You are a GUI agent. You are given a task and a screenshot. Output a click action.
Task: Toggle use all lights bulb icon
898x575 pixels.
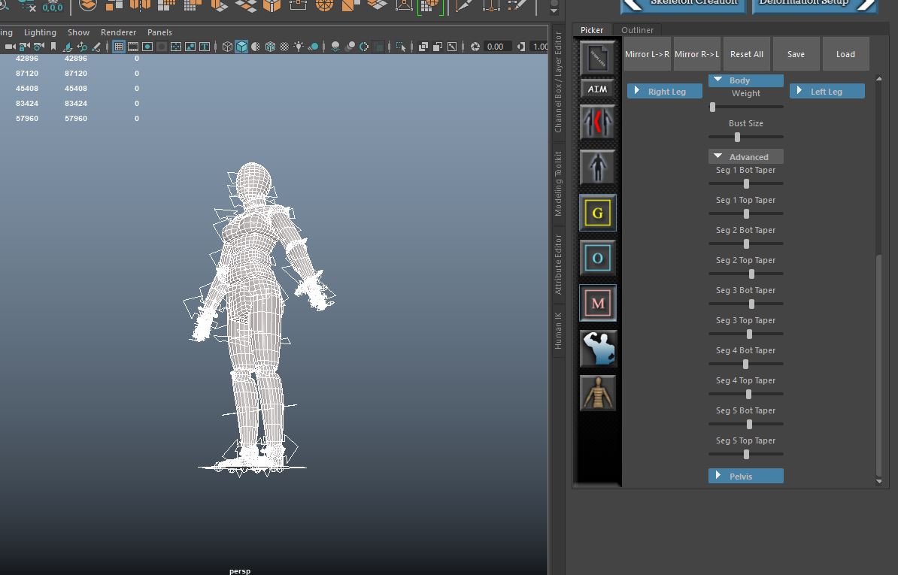click(299, 47)
